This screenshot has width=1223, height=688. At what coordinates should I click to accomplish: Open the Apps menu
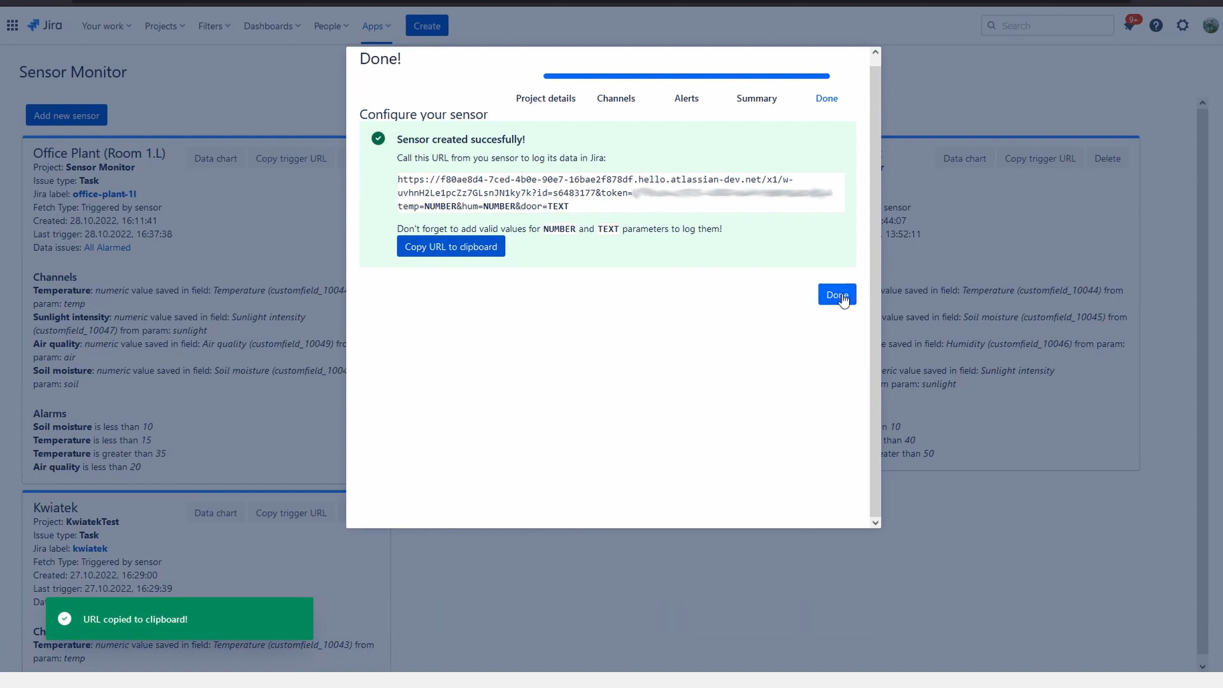click(x=376, y=26)
